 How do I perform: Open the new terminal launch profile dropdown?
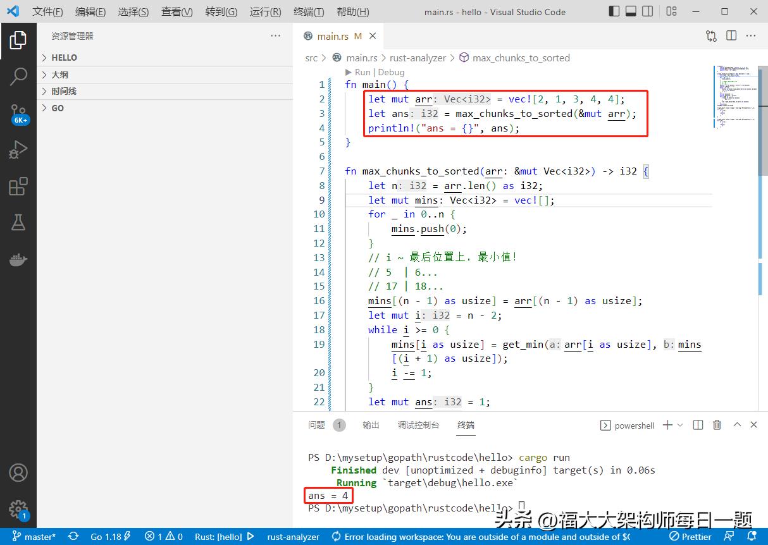click(680, 426)
